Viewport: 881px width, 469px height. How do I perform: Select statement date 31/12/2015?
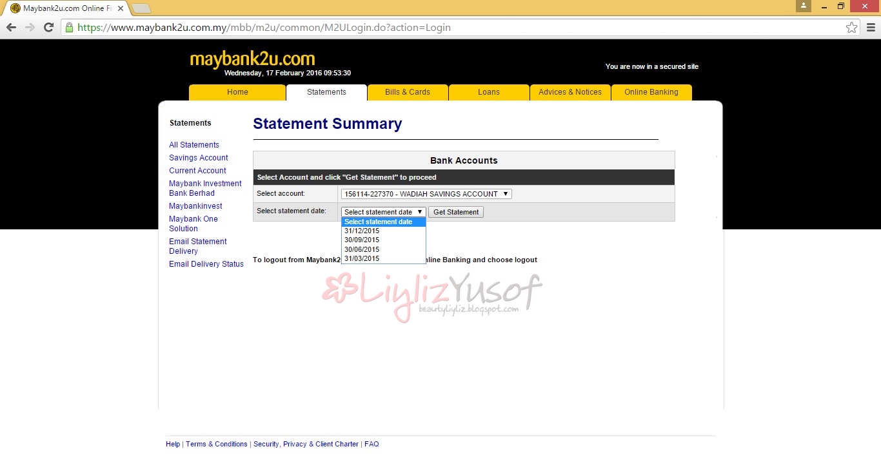[383, 231]
